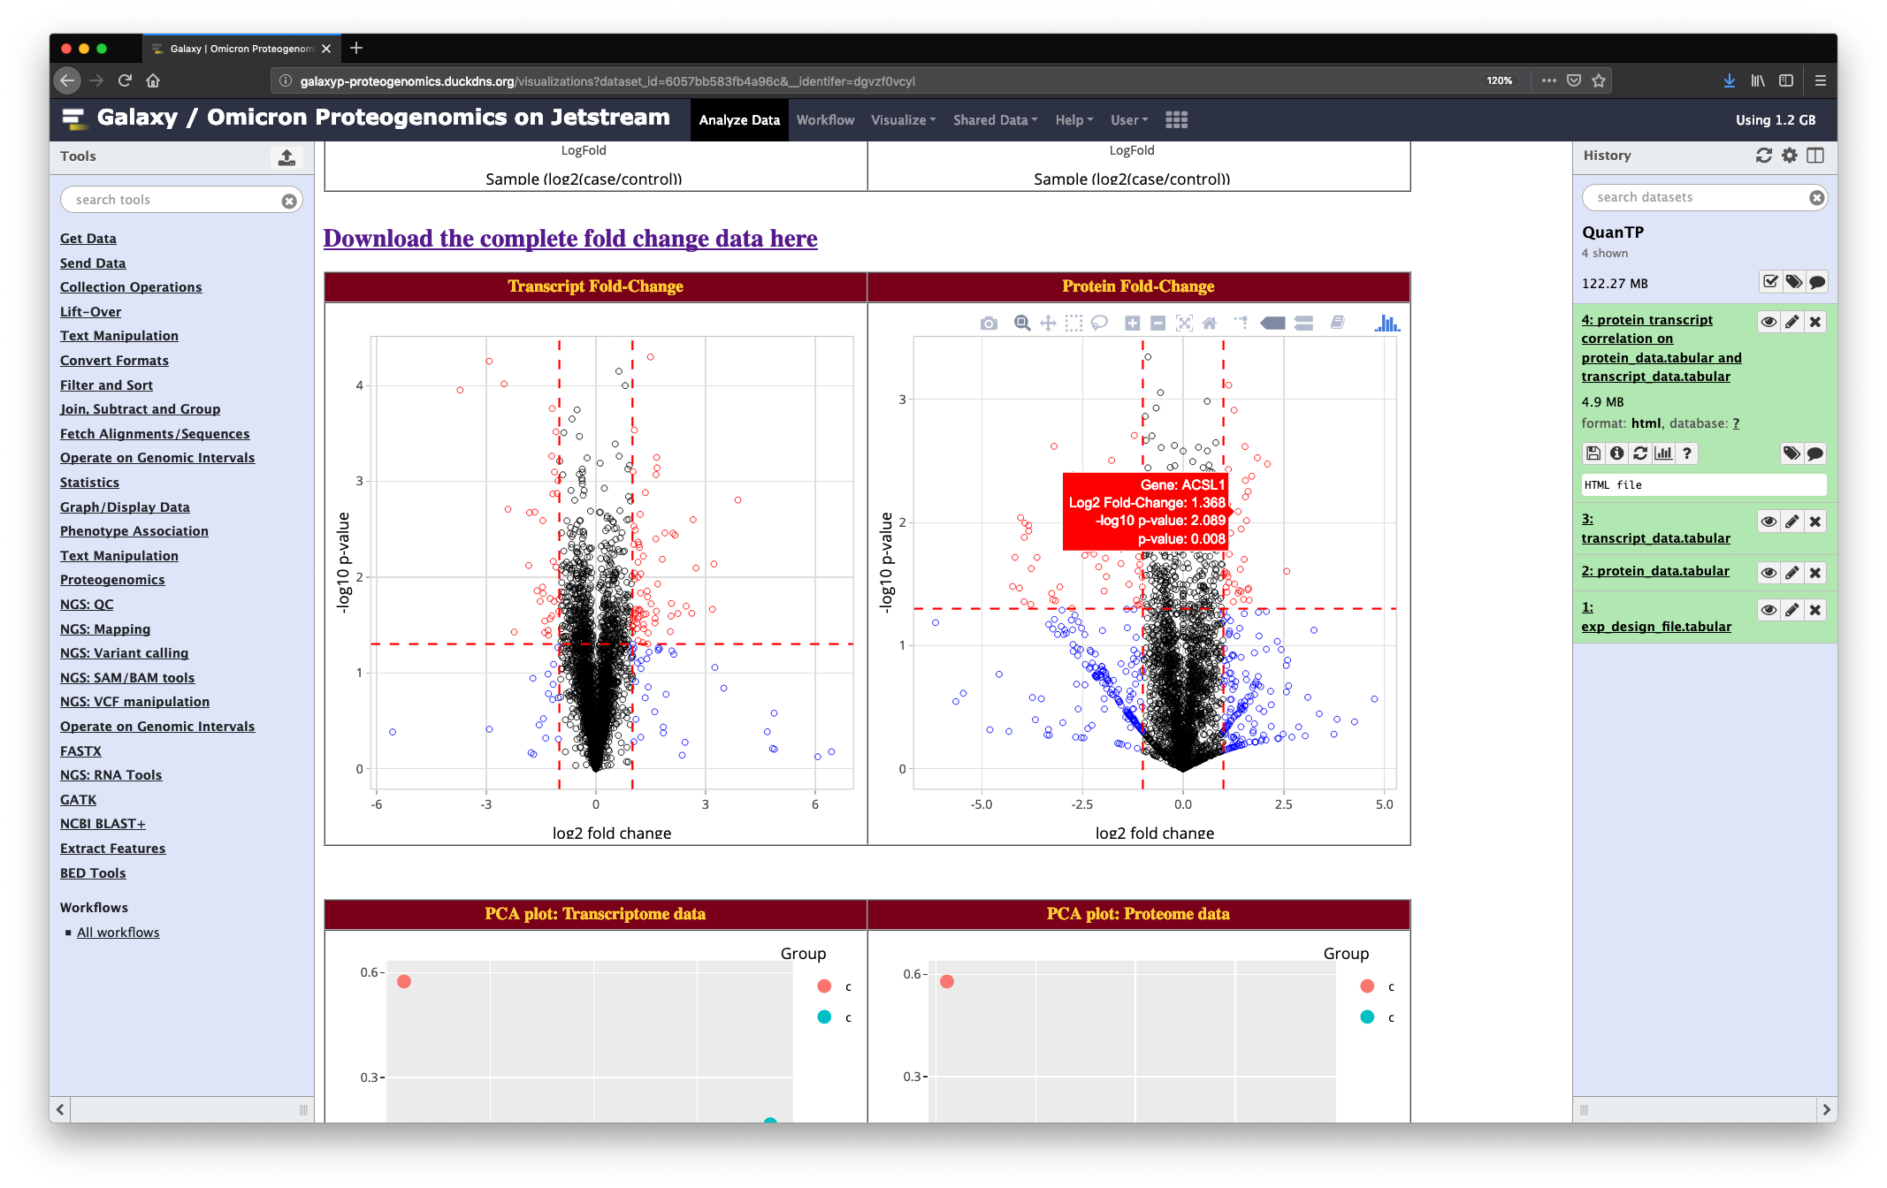The width and height of the screenshot is (1887, 1188).
Task: Click the database question mark link
Action: 1736,423
